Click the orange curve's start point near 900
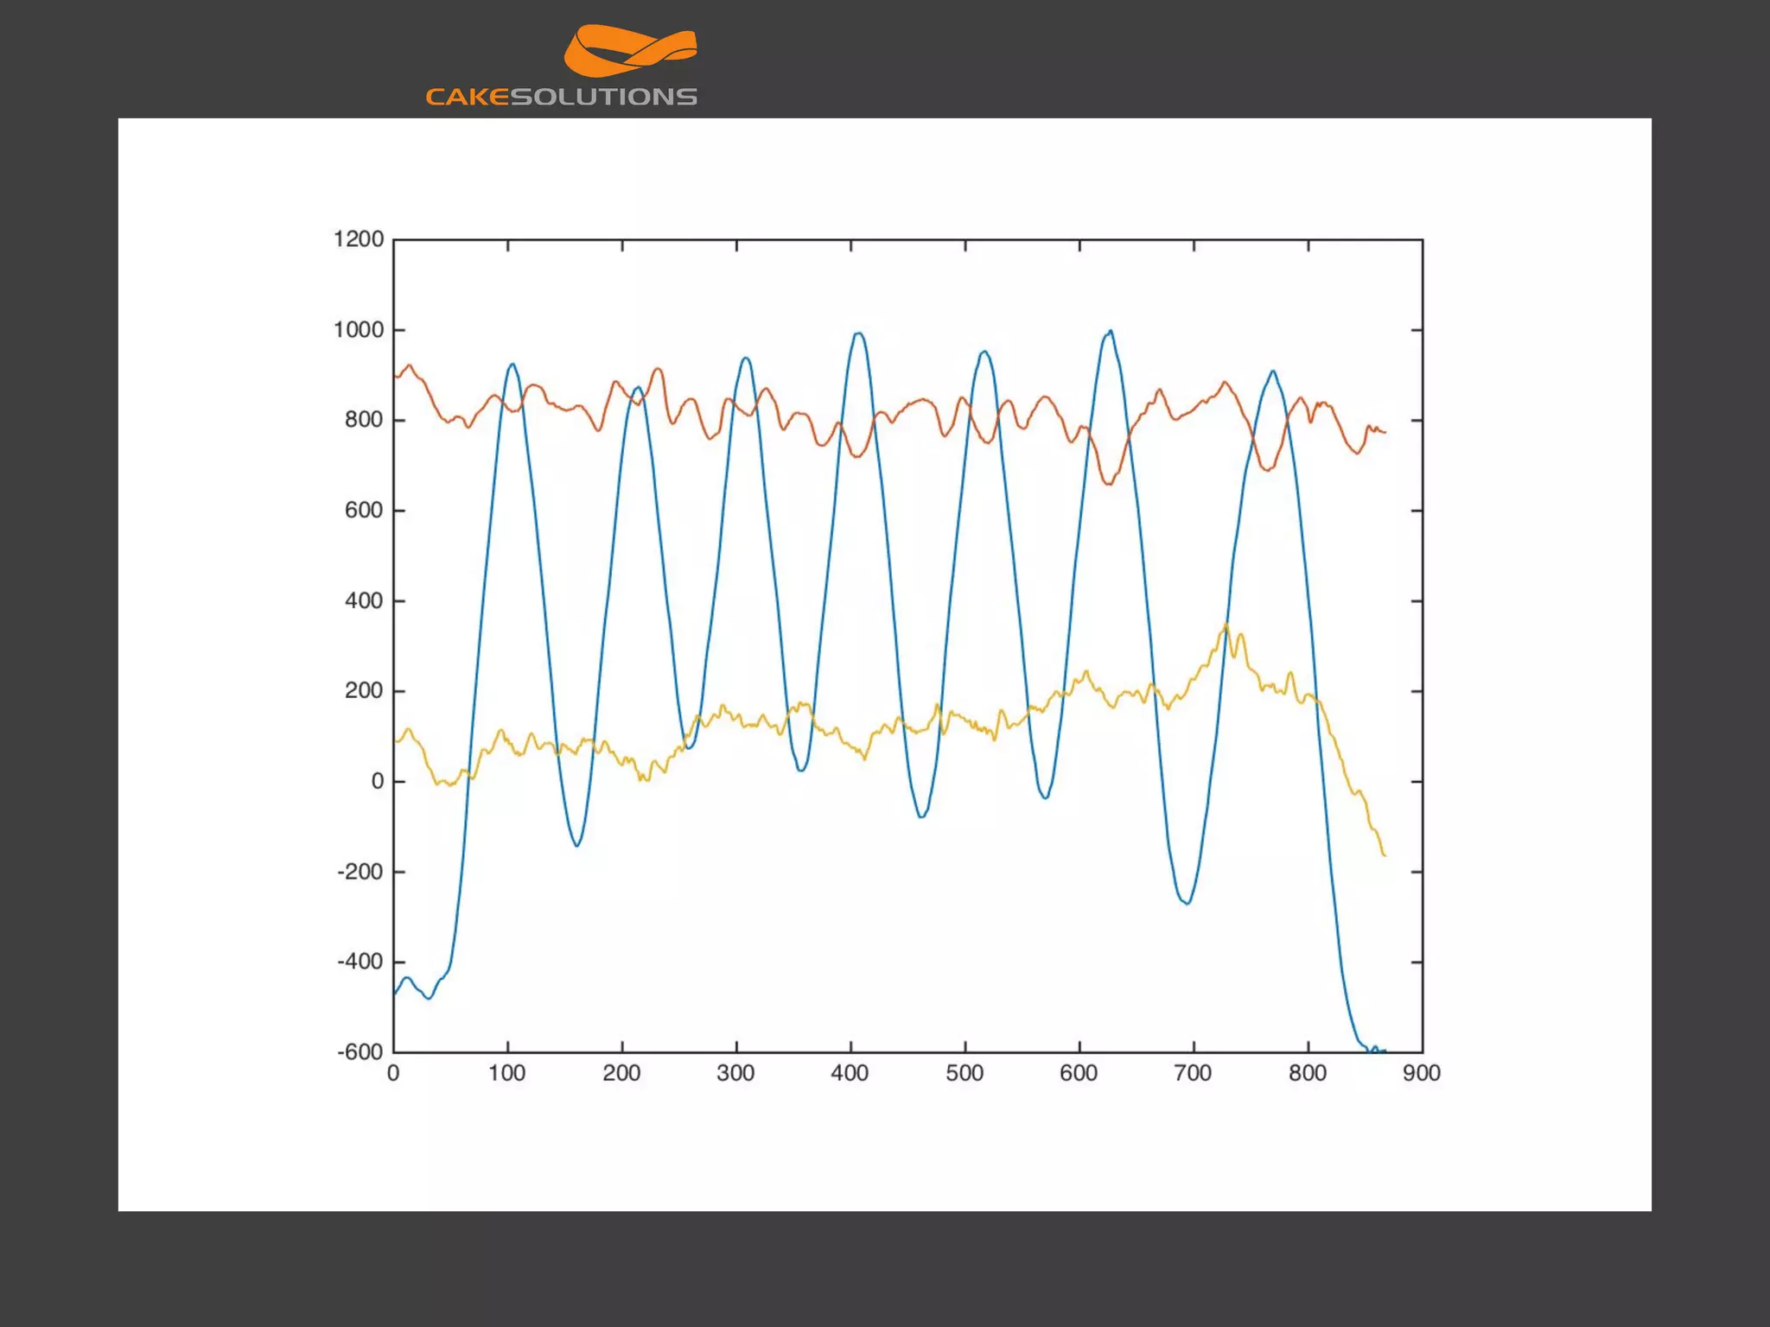 pos(396,376)
